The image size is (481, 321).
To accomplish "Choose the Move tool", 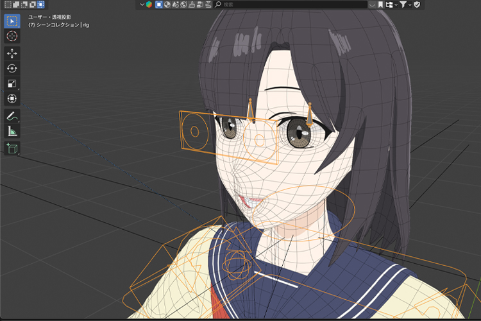I will (x=12, y=53).
